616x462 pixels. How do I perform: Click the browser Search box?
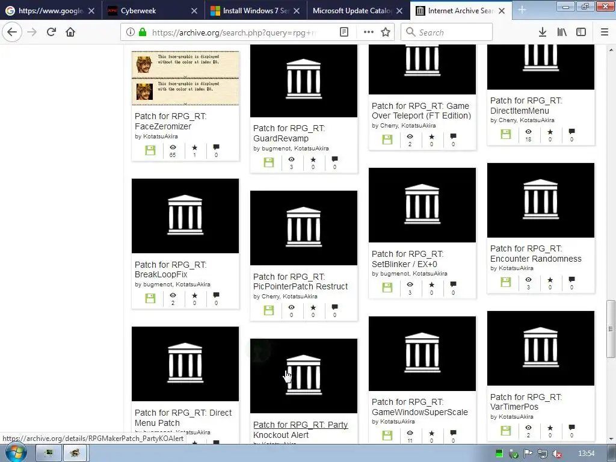pos(446,32)
